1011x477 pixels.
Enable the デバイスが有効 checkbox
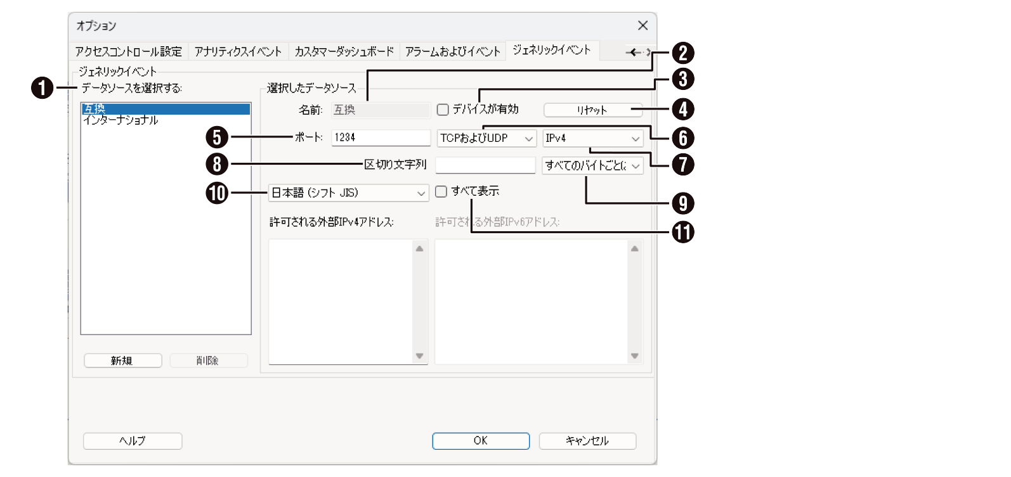pyautogui.click(x=443, y=110)
